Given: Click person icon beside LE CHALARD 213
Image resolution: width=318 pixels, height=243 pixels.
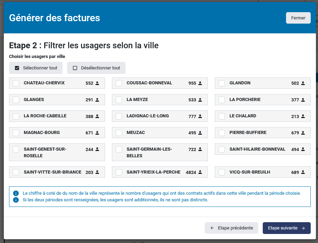Looking at the screenshot, I should coord(303,116).
